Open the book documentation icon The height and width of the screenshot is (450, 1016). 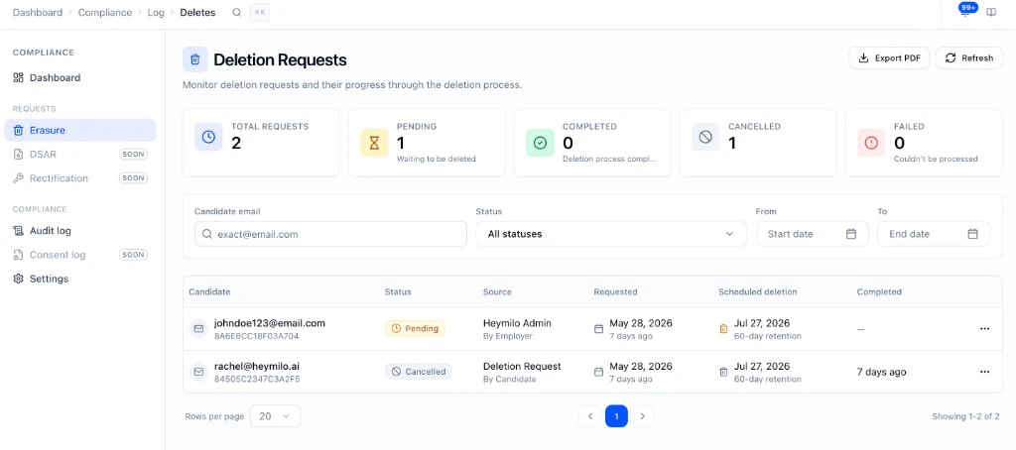point(991,12)
